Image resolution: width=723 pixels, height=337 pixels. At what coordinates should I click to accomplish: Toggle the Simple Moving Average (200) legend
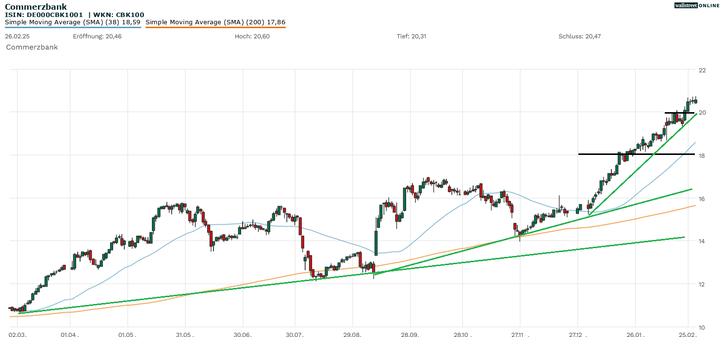click(x=215, y=22)
